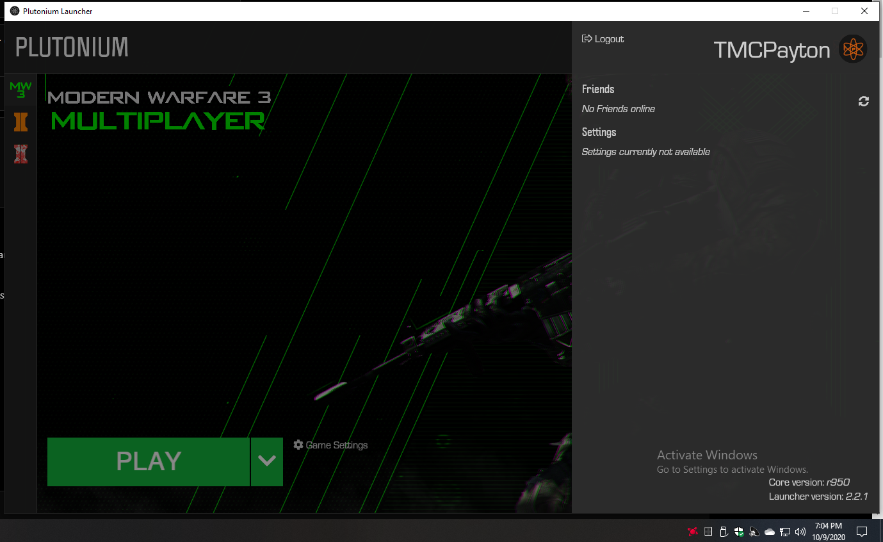Open Game Settings
Viewport: 883px width, 542px height.
pos(330,445)
